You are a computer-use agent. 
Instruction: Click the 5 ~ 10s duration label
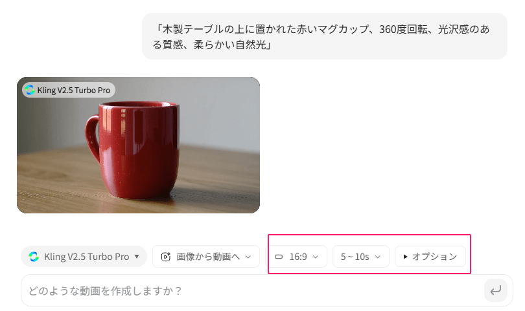355,257
